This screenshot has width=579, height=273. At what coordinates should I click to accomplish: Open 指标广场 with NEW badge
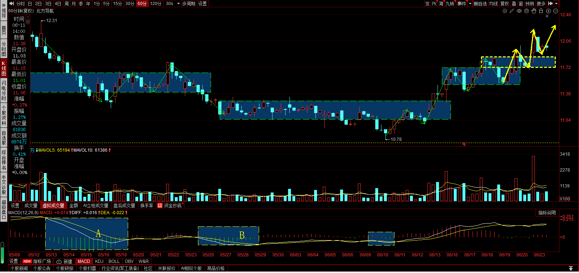pos(37,261)
